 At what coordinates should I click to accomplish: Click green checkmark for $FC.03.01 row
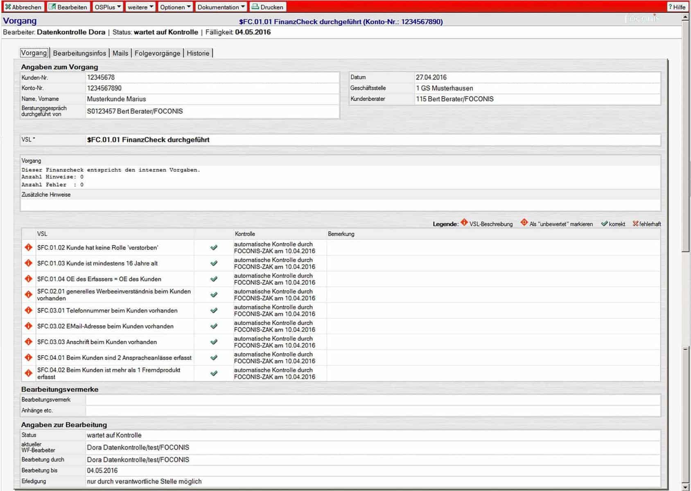tap(214, 310)
